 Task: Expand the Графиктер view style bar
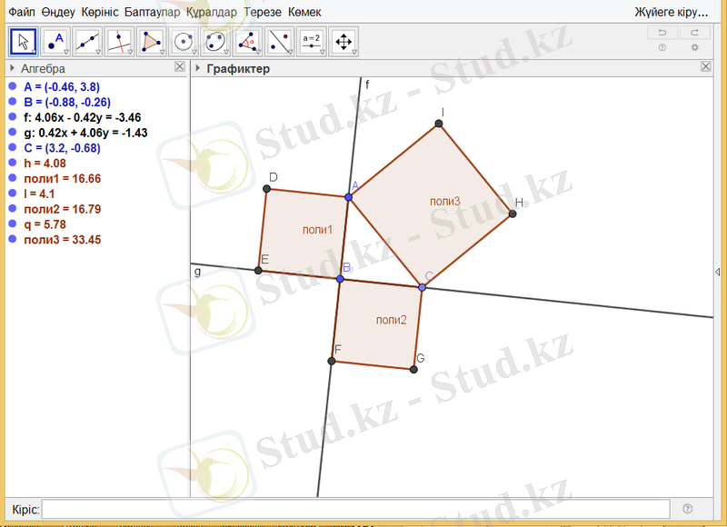pyautogui.click(x=198, y=68)
